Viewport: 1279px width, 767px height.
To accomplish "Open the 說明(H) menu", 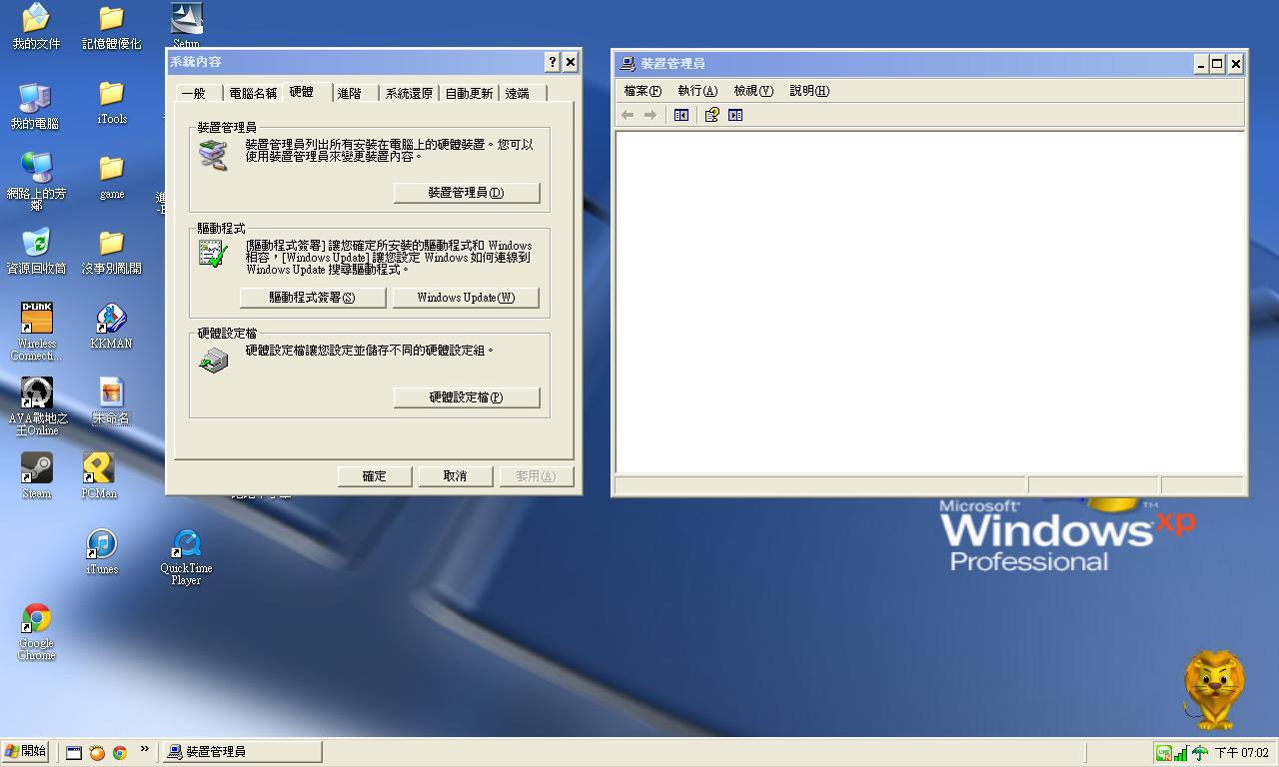I will (809, 91).
